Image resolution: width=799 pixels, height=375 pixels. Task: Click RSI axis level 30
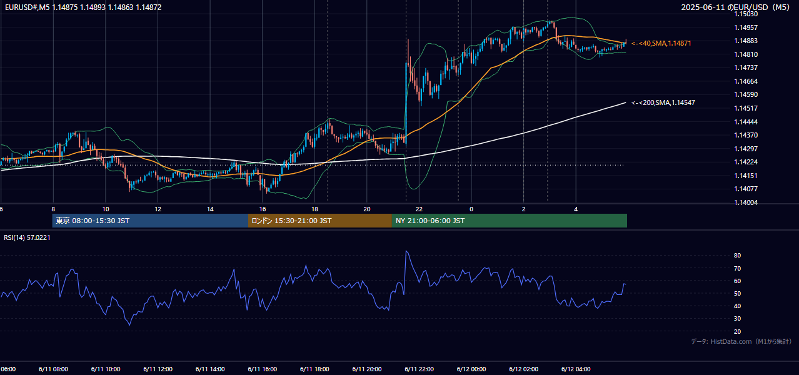tap(737, 319)
